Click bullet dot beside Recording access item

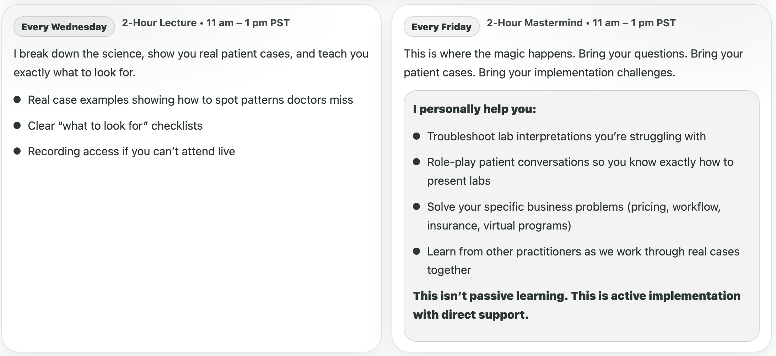point(17,151)
